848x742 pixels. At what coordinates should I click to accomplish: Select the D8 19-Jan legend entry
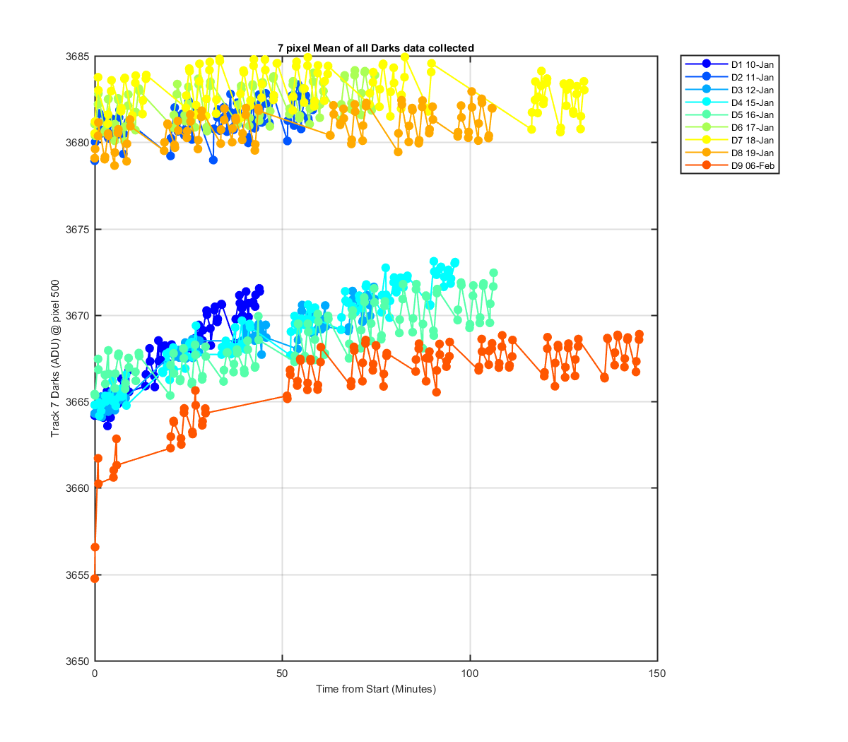point(730,153)
